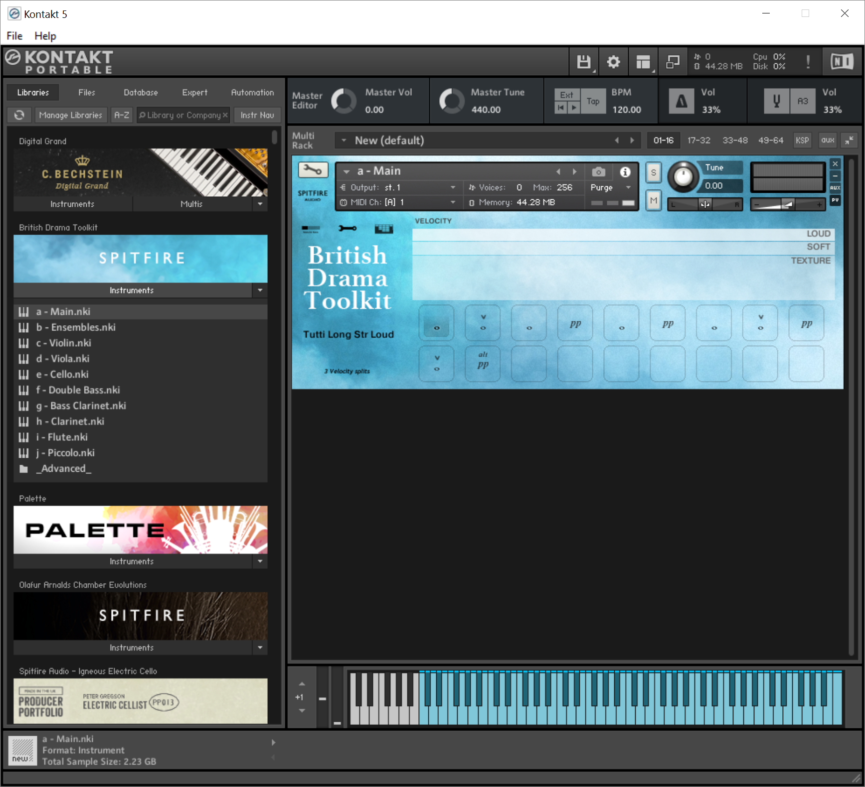The width and height of the screenshot is (865, 787).
Task: Open MIDI Ch dropdown
Action: [453, 202]
